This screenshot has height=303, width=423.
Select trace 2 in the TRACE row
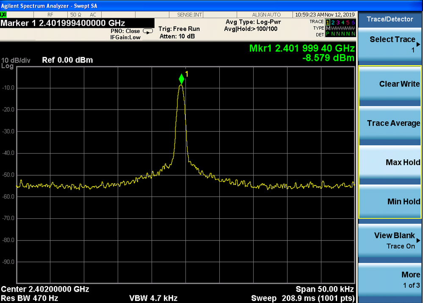pos(333,22)
